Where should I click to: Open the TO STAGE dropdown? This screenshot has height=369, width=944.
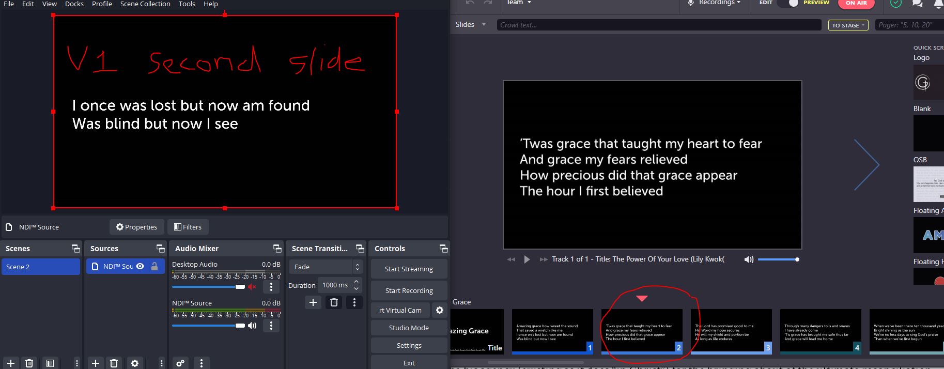pos(848,25)
